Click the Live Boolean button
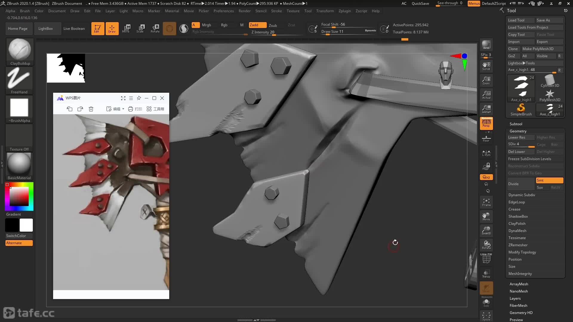 coord(74,29)
